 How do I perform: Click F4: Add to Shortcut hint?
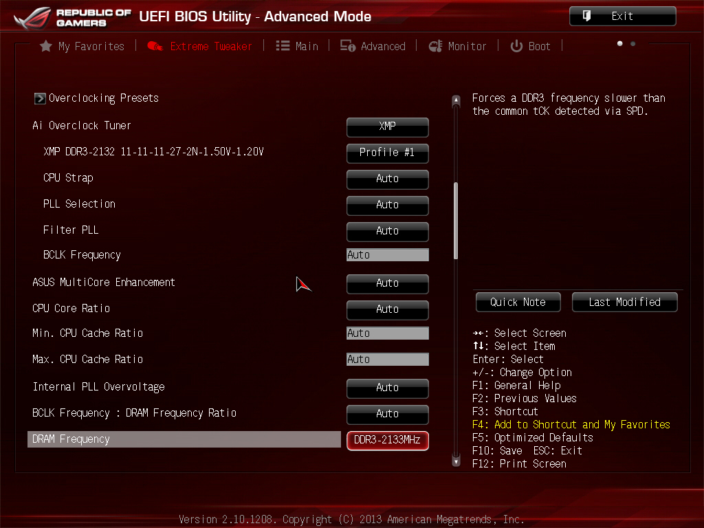tap(571, 424)
